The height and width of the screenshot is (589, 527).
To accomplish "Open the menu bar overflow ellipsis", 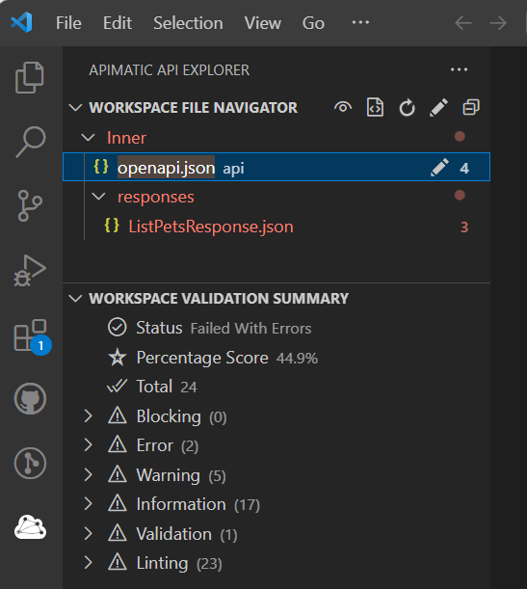I will (360, 22).
